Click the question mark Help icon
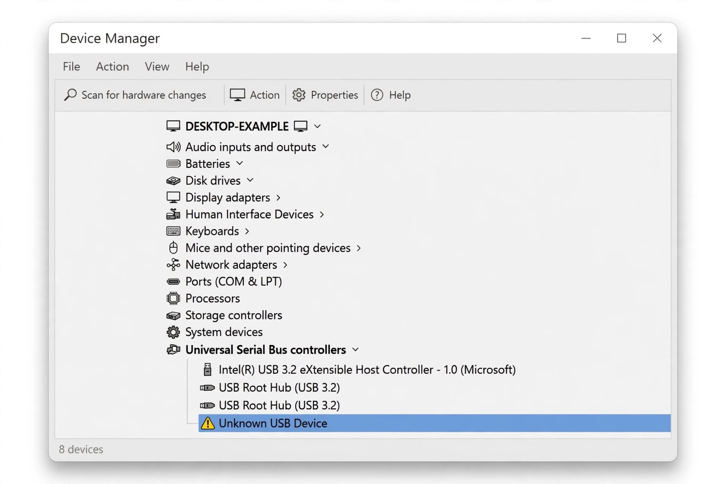The image size is (726, 484). pyautogui.click(x=377, y=95)
